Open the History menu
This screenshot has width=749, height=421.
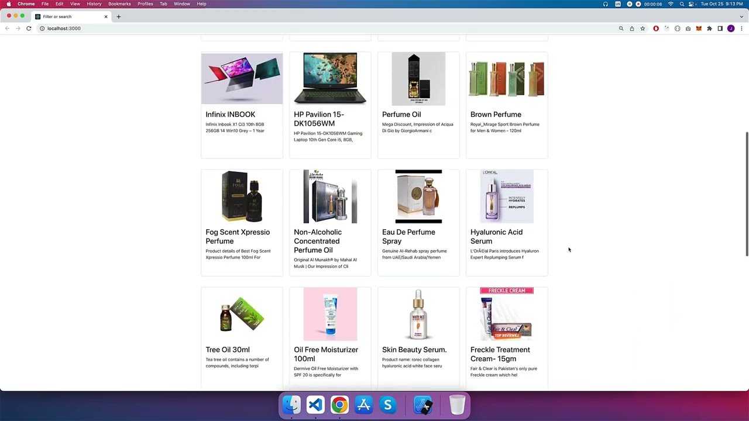(x=94, y=4)
